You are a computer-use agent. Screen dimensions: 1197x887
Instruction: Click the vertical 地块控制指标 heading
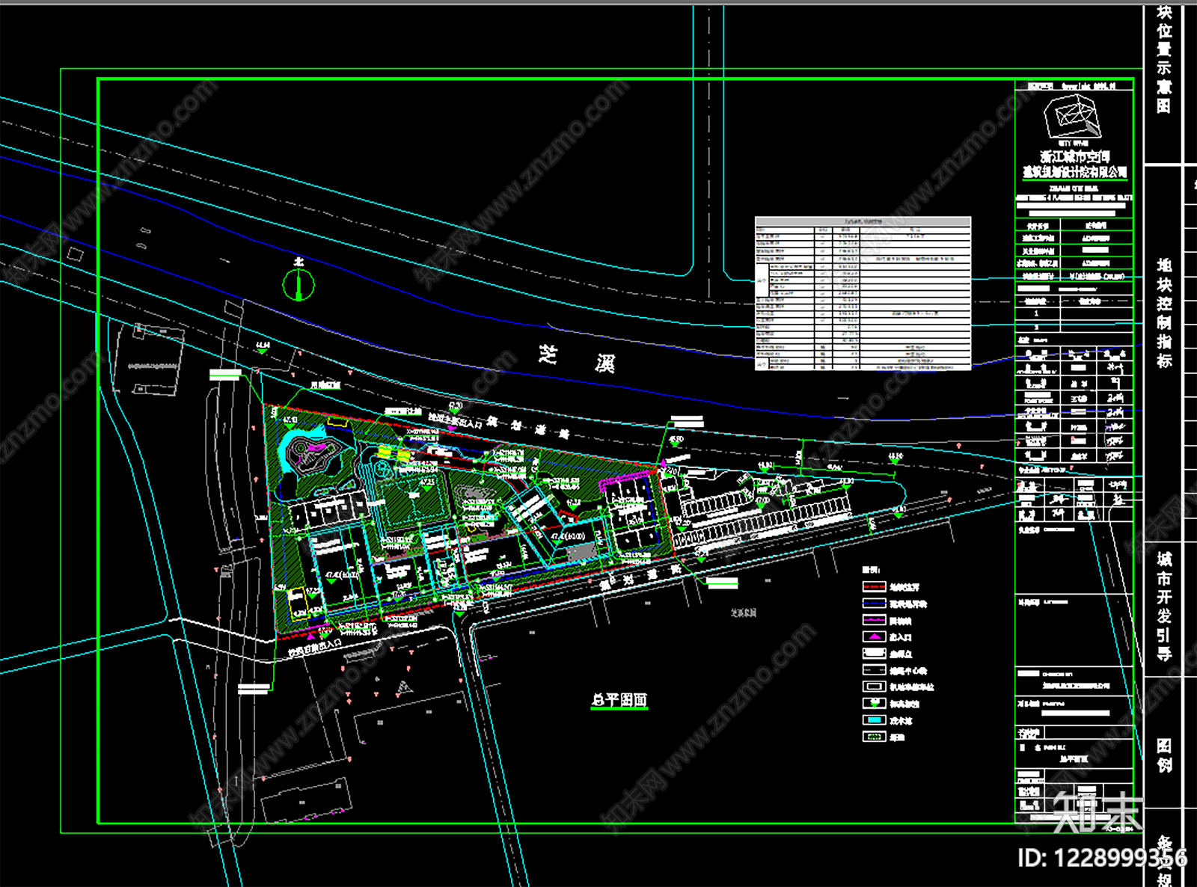pos(1164,313)
